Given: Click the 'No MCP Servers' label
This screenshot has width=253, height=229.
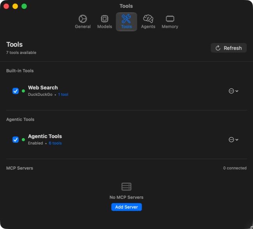Looking at the screenshot, I should point(126,197).
